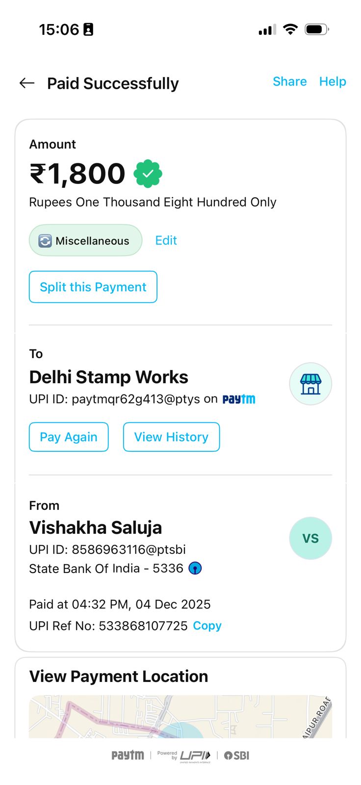Copy the UPI reference number
361x785 pixels.
pyautogui.click(x=207, y=626)
